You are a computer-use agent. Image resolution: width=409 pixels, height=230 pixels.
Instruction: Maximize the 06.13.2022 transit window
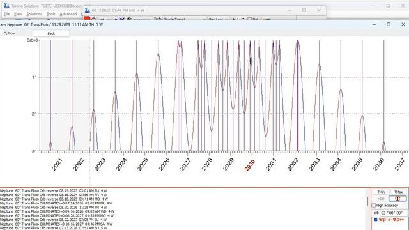pyautogui.click(x=304, y=10)
